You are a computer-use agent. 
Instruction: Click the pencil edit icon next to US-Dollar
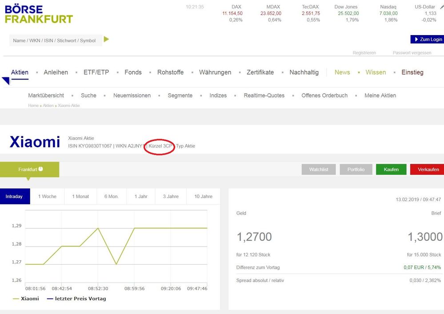(x=442, y=7)
